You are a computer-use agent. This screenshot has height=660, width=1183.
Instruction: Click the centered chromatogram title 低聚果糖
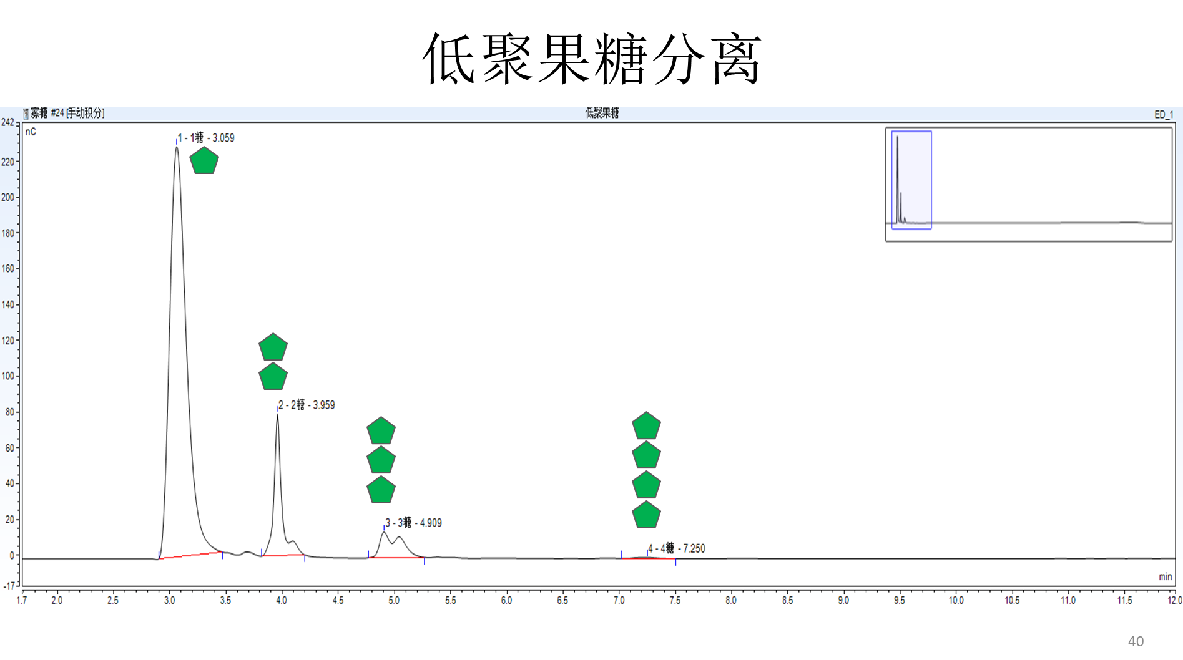[x=602, y=113]
